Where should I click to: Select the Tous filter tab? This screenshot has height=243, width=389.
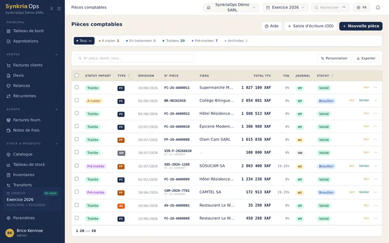84,40
